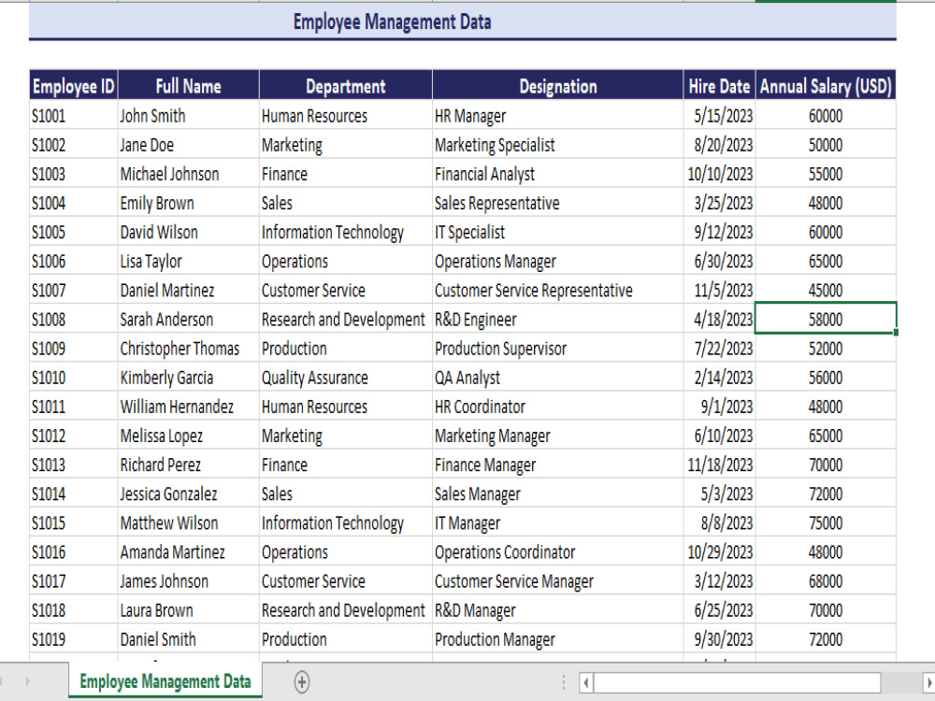Click the horizontal scrollbar track

coord(737,682)
